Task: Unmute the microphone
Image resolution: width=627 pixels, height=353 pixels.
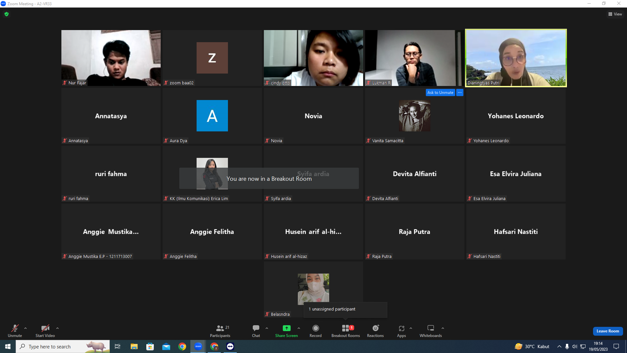Action: click(x=15, y=331)
